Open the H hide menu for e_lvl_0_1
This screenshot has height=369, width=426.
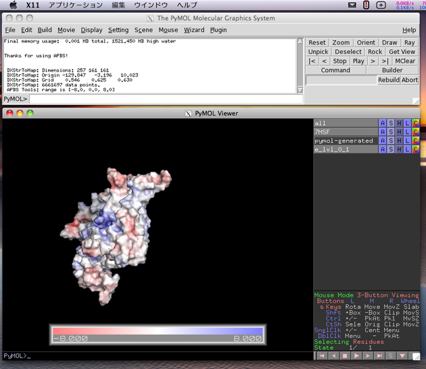(x=399, y=149)
